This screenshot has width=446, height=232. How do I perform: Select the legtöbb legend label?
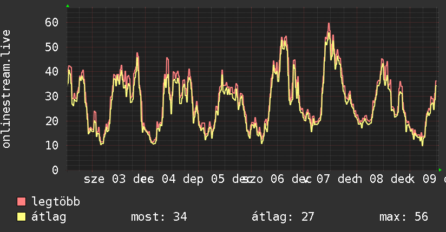(56, 202)
